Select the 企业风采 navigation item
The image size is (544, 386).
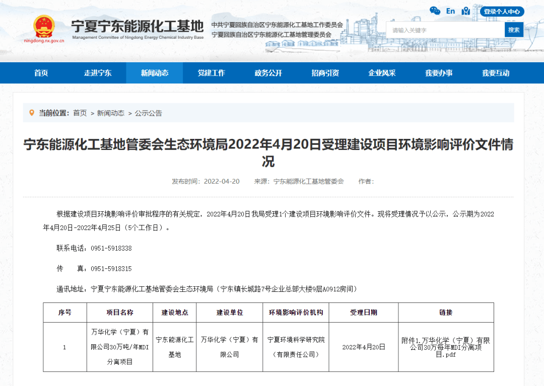point(382,72)
